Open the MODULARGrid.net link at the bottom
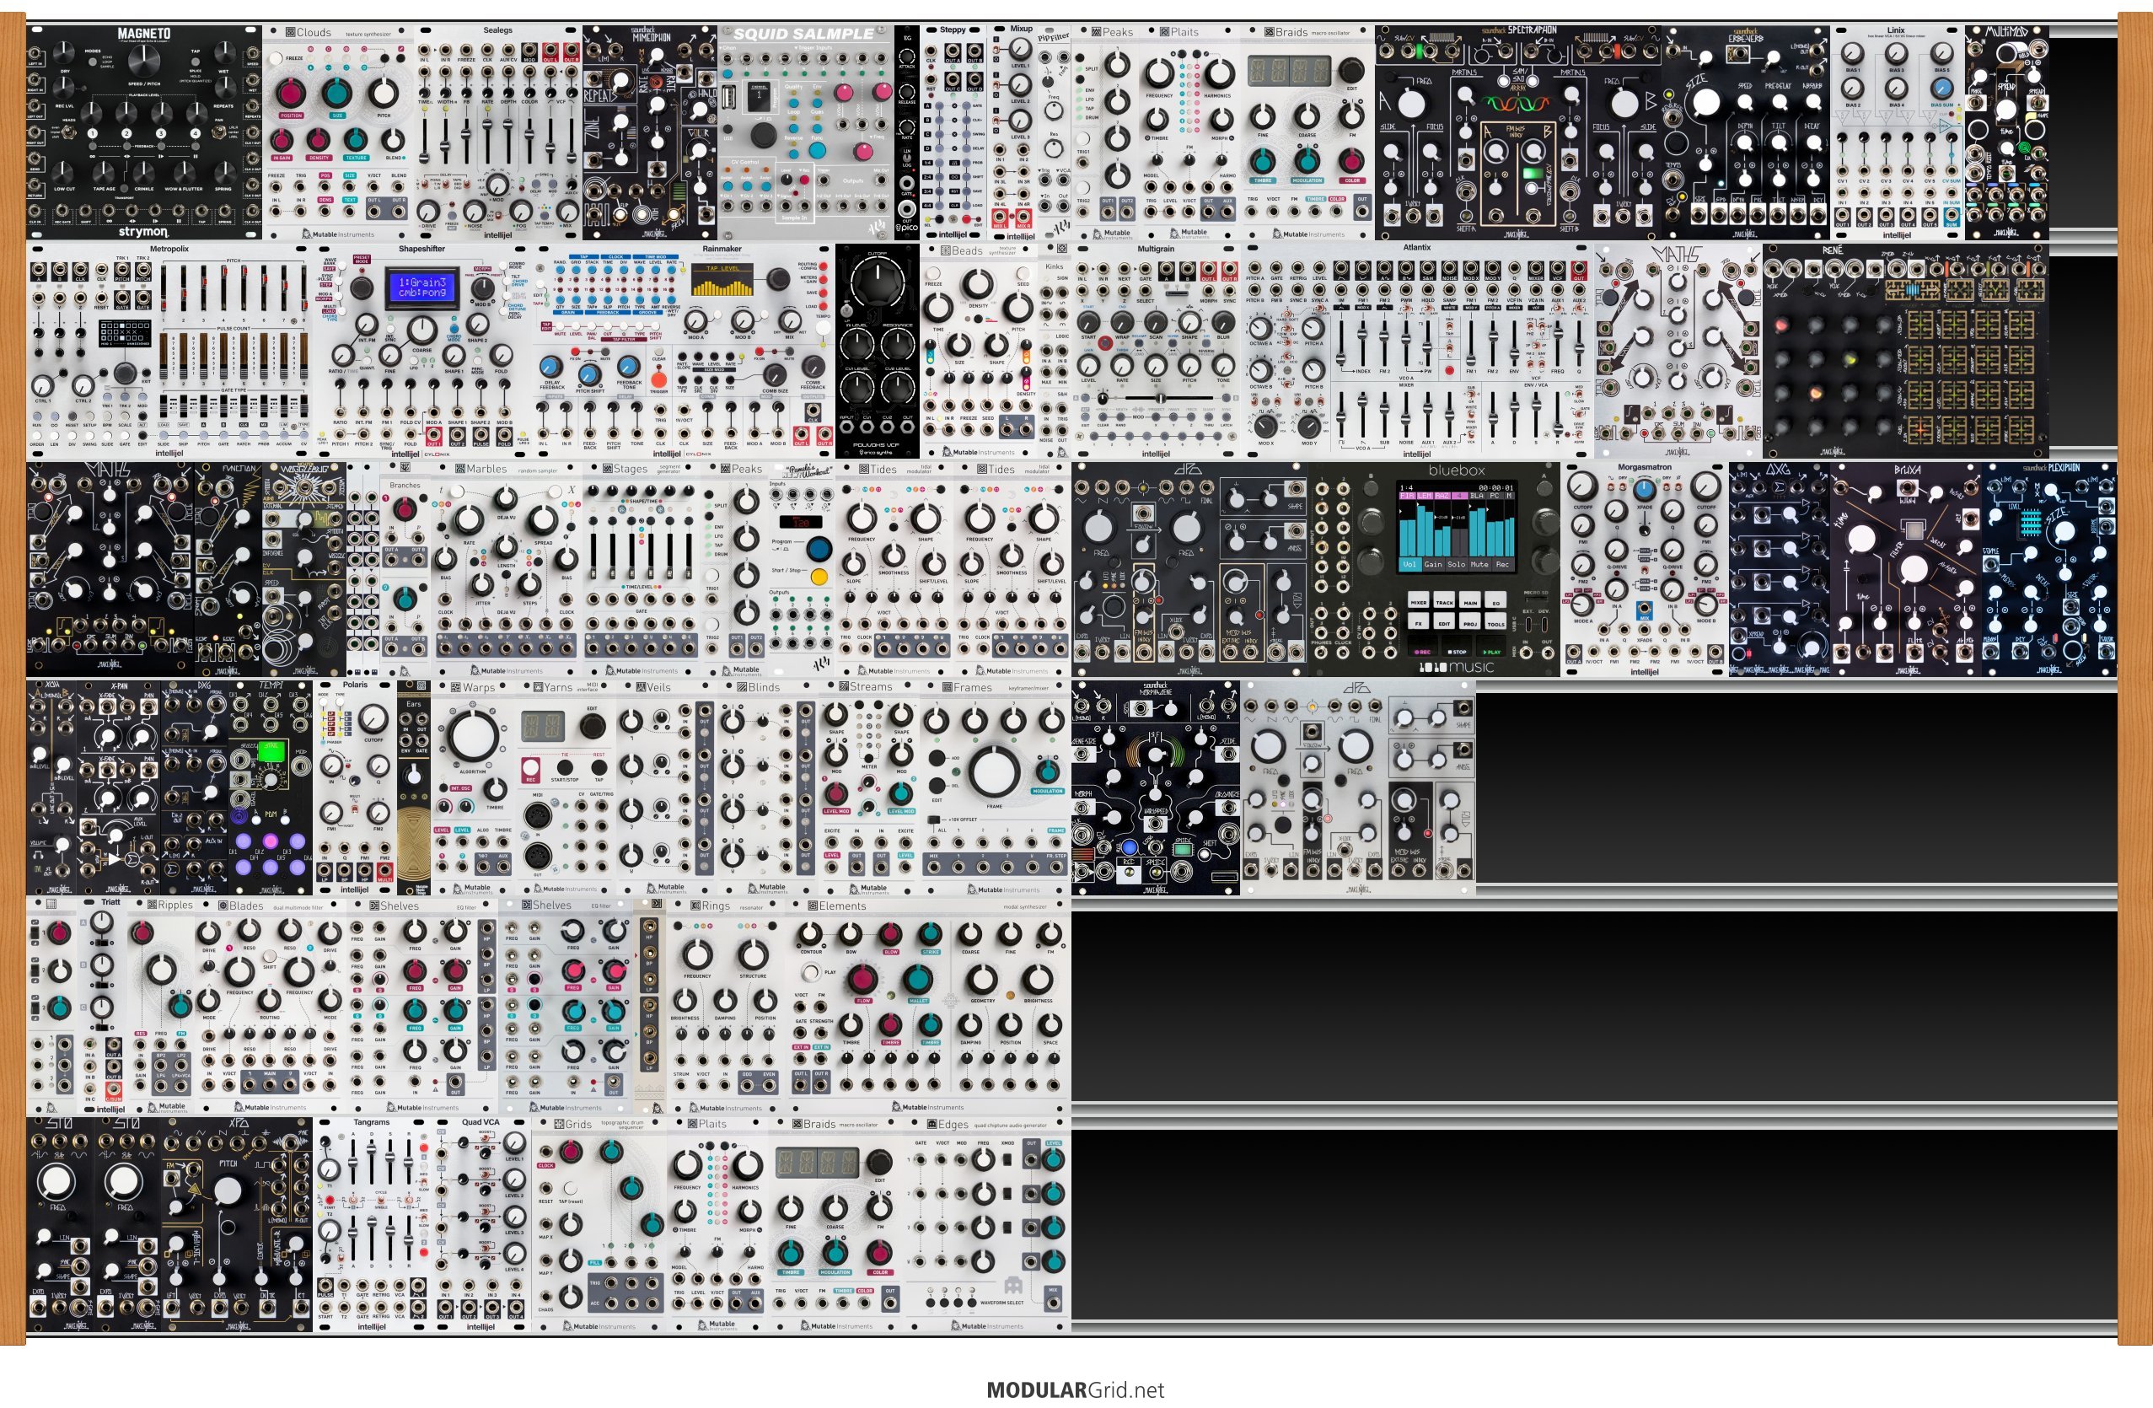This screenshot has height=1408, width=2153. tap(1076, 1390)
